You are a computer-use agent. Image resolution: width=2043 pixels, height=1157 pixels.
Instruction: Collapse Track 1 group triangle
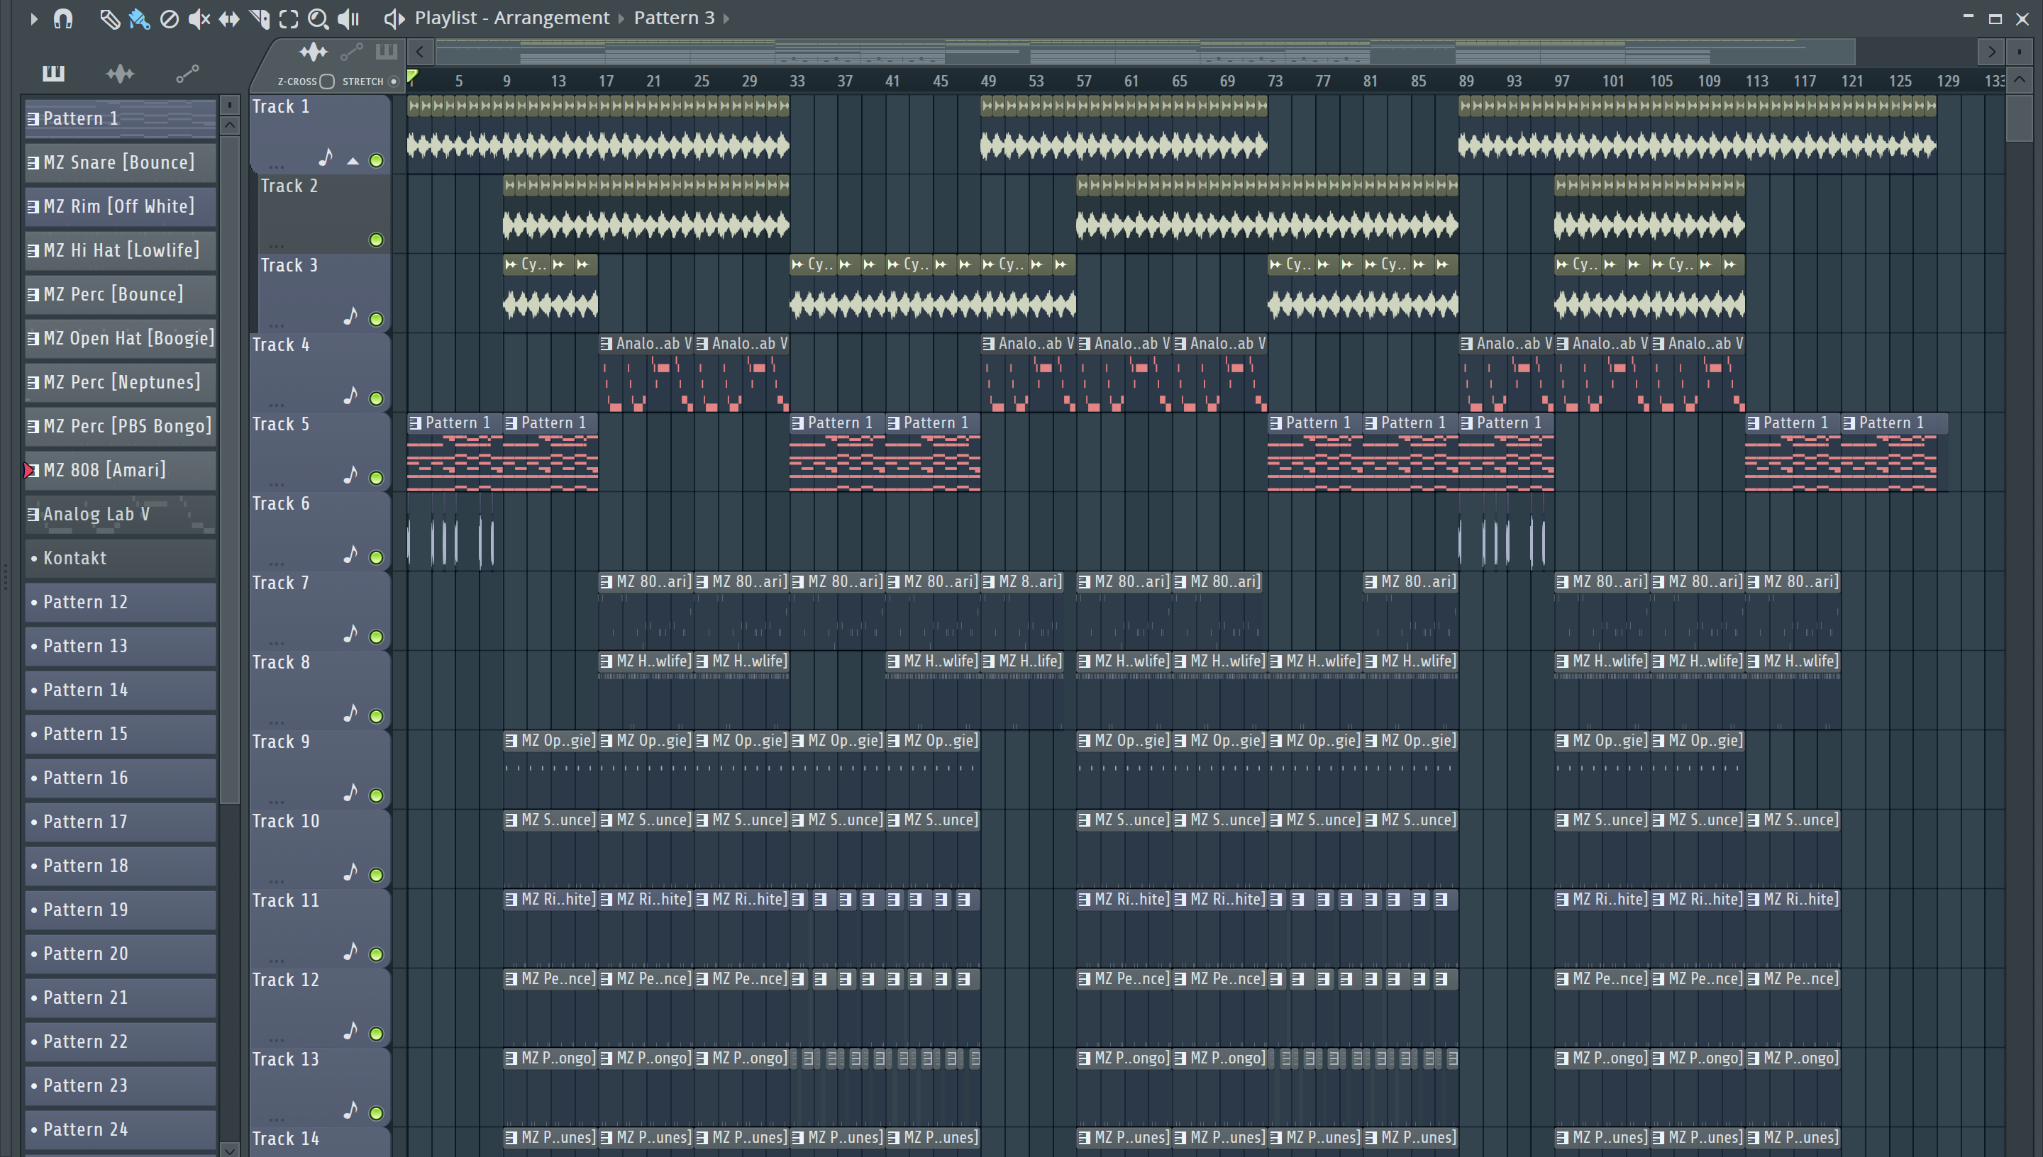(x=352, y=162)
